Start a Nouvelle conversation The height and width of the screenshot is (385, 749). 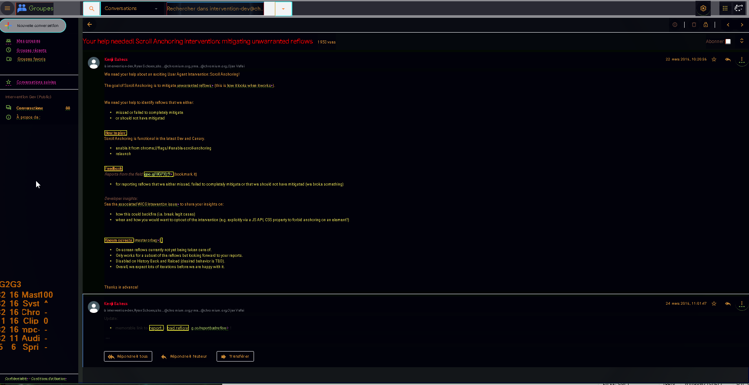pos(33,26)
